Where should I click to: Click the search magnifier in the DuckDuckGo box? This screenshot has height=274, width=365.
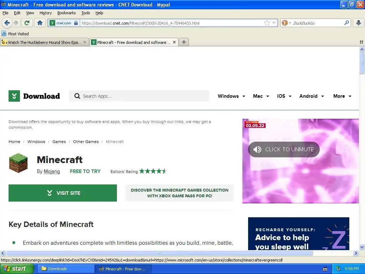tap(346, 23)
